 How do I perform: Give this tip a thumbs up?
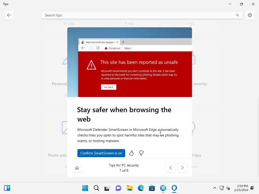pyautogui.click(x=131, y=153)
